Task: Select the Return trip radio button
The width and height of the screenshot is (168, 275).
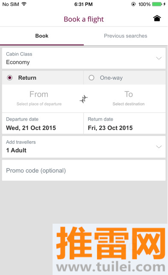Action: (10, 77)
